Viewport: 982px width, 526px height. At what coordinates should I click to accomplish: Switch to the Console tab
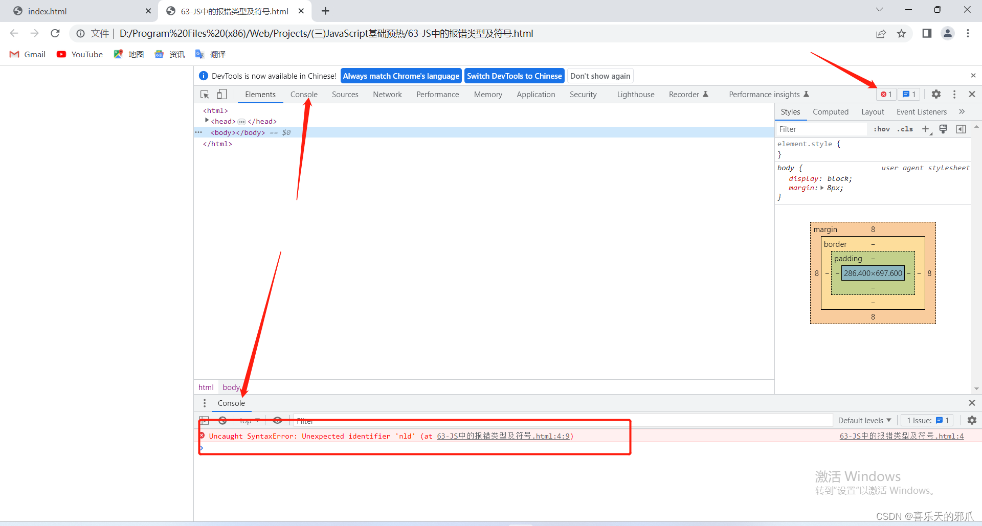click(304, 95)
